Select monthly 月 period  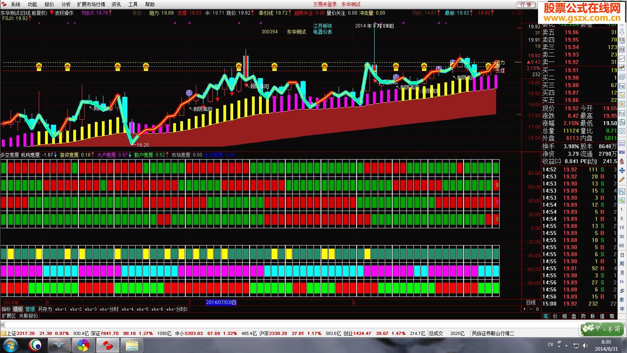point(622,272)
